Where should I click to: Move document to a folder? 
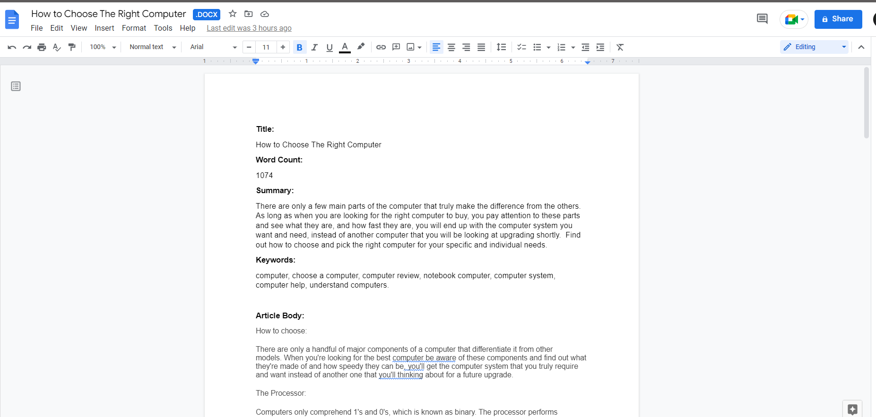(249, 14)
